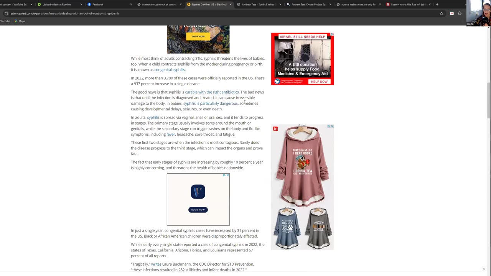Click the Dana webcam overlay
The width and height of the screenshot is (491, 276).
(478, 13)
